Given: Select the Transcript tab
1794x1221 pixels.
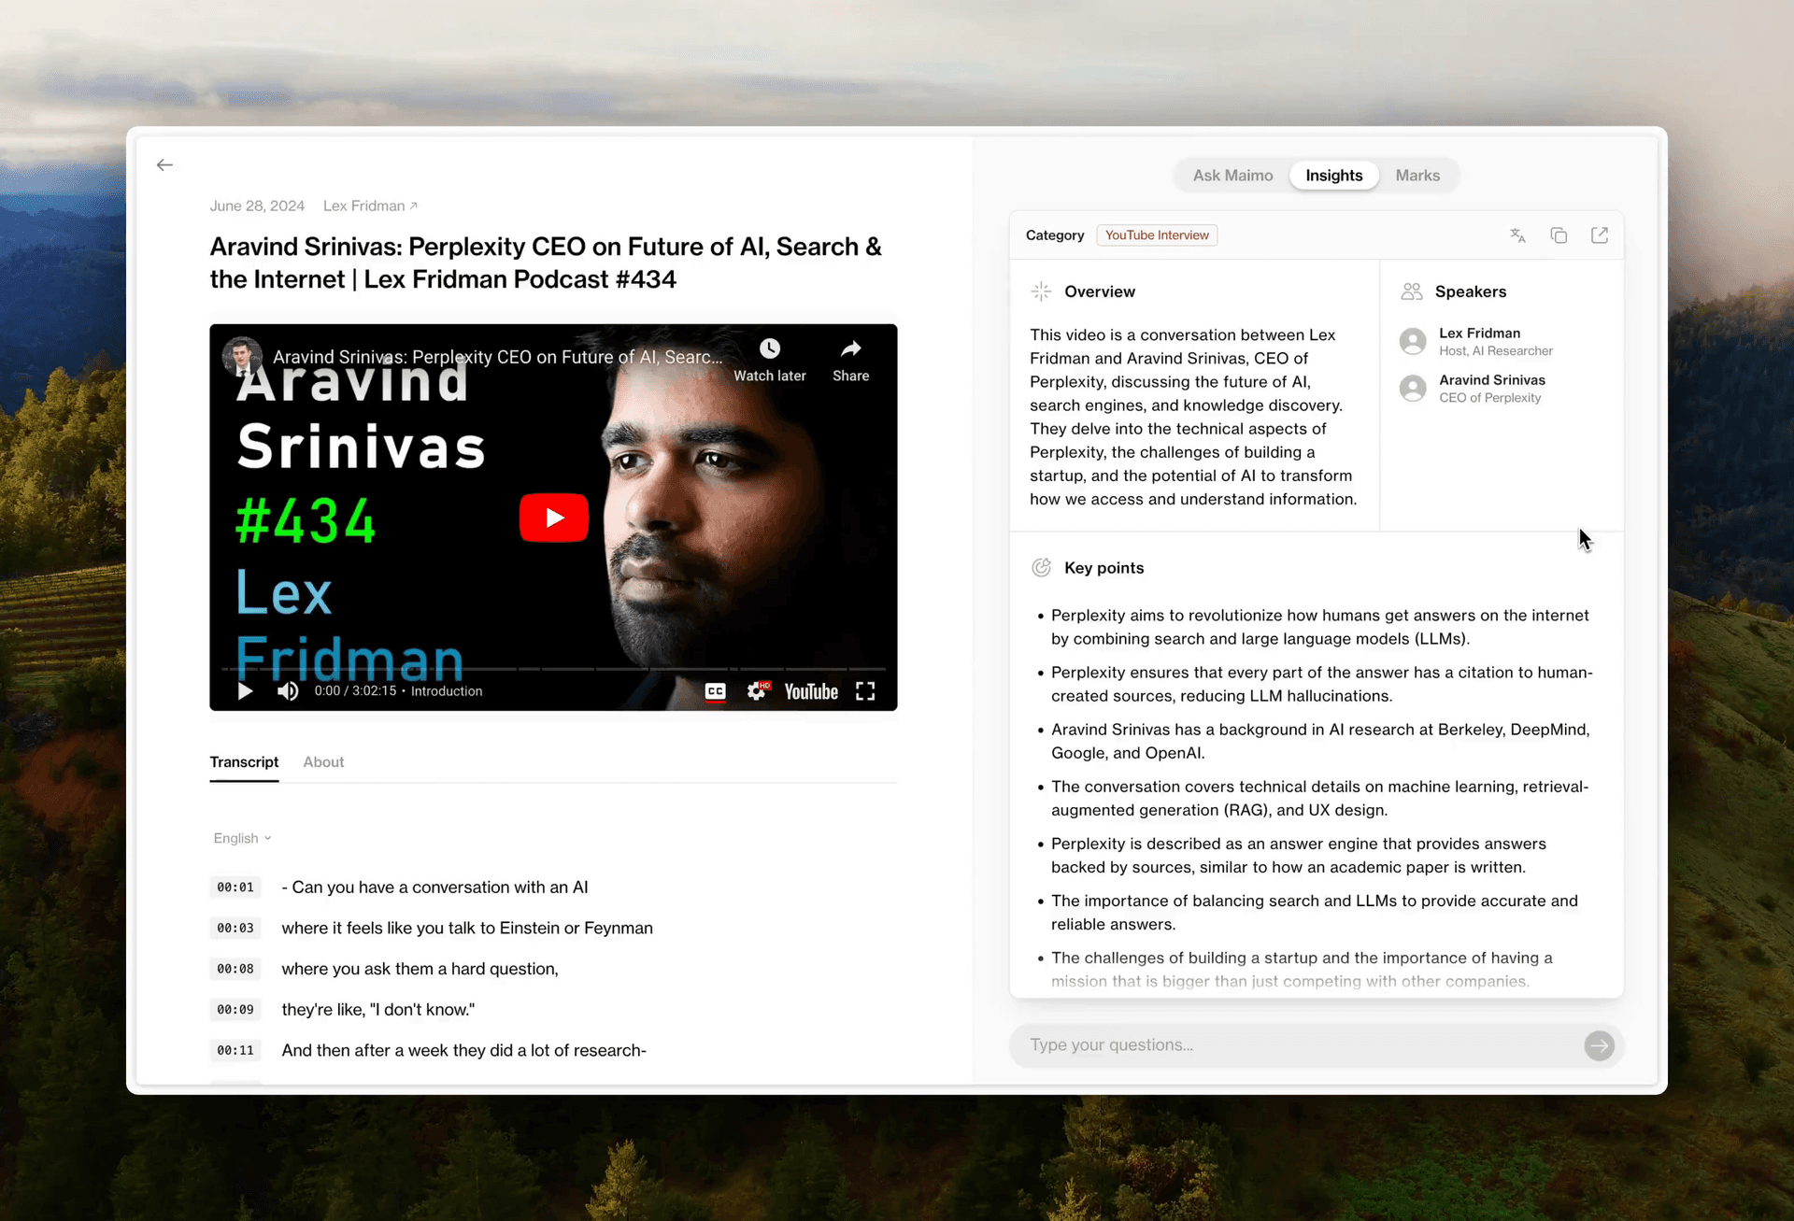Looking at the screenshot, I should 244,762.
